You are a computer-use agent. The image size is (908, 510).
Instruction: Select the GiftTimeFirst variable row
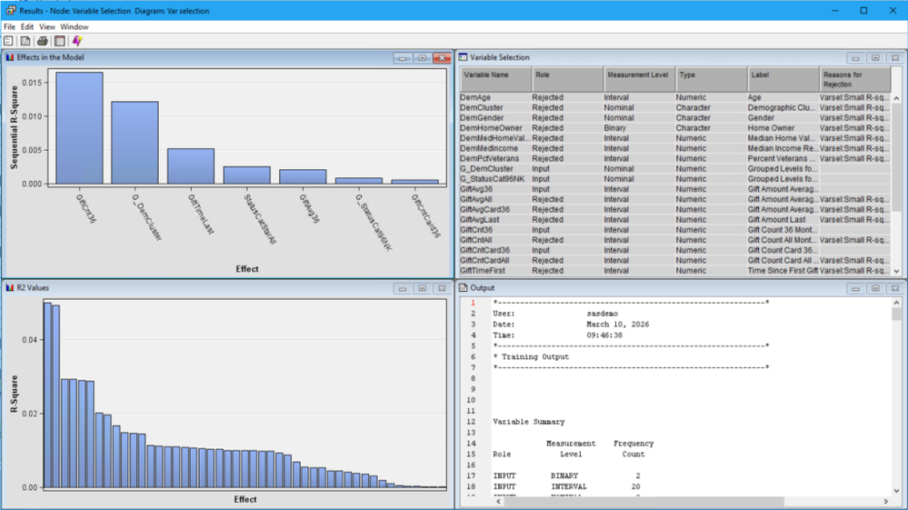[675, 270]
